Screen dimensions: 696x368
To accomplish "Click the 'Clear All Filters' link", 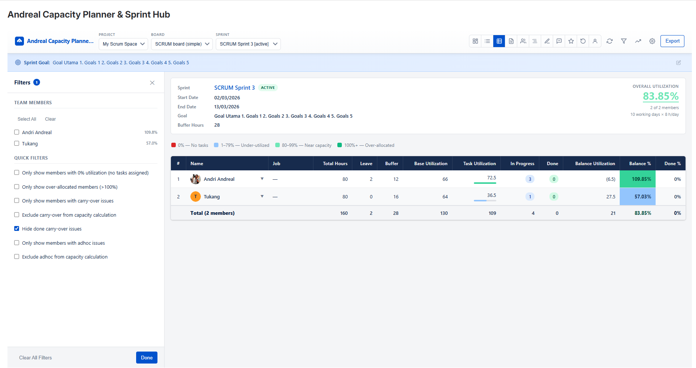I will click(x=36, y=358).
